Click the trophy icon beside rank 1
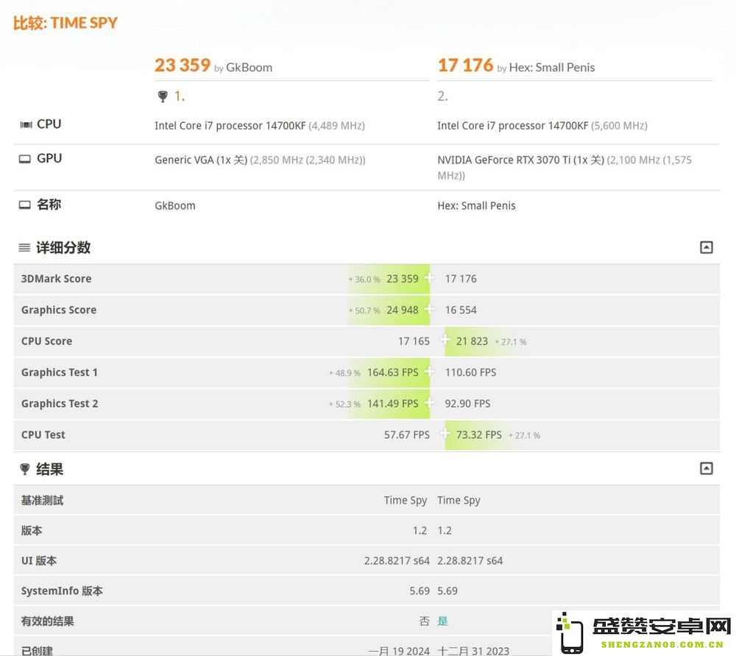736x656 pixels. [x=163, y=96]
